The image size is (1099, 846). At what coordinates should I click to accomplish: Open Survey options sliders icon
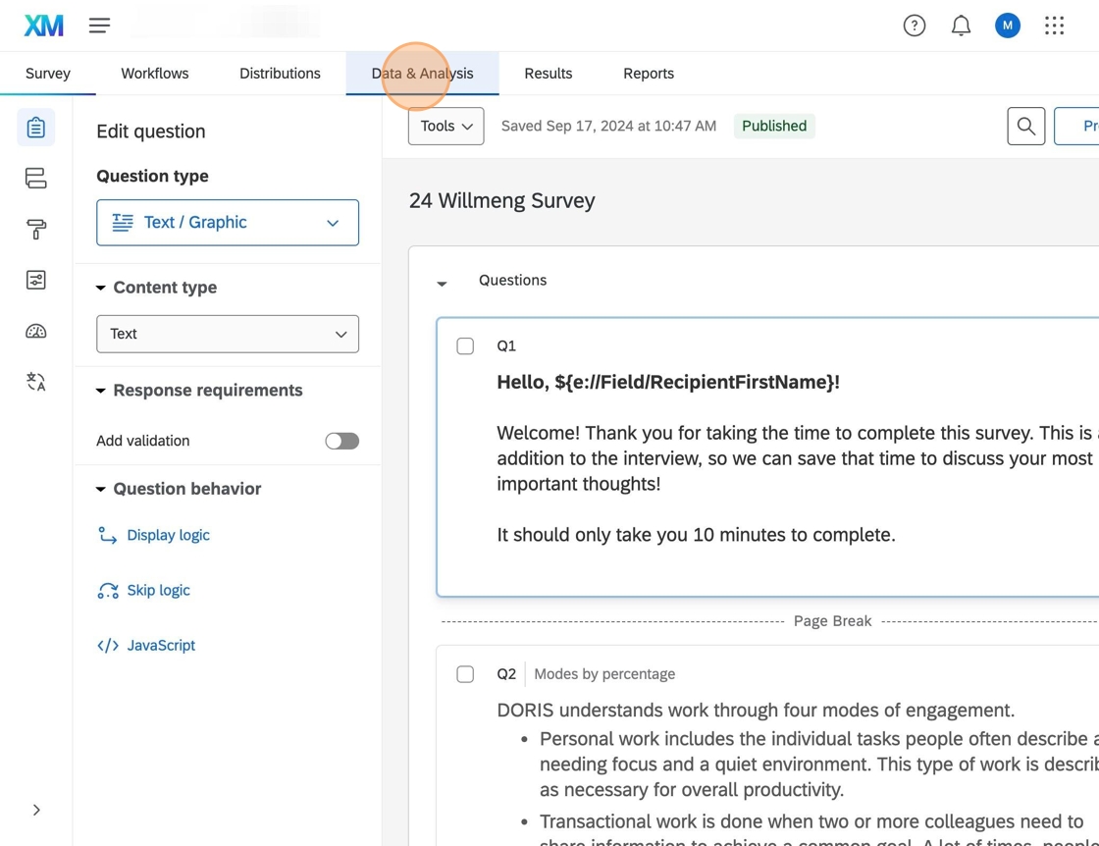[x=36, y=281]
